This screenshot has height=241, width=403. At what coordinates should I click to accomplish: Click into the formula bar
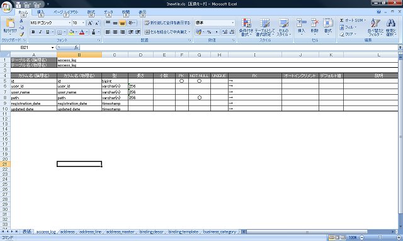239,48
